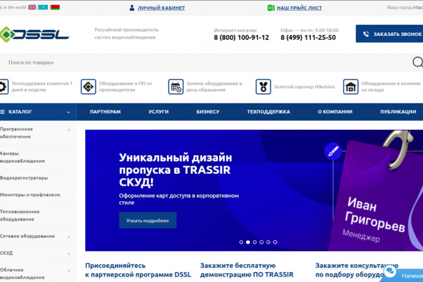
Task: Select the active second banner slide dot
Action: tap(248, 242)
